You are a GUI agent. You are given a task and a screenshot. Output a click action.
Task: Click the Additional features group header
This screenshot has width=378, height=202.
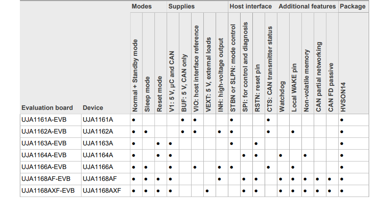(307, 6)
